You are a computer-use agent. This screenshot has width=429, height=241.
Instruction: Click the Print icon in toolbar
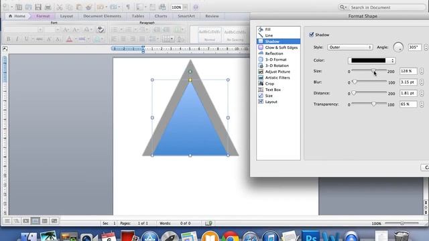tap(48, 7)
